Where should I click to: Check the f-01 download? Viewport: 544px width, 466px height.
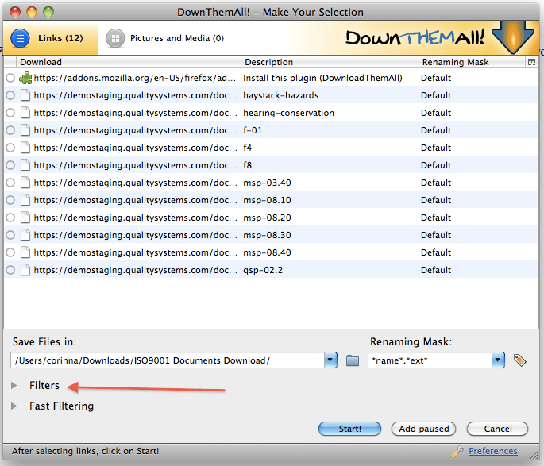pos(10,130)
